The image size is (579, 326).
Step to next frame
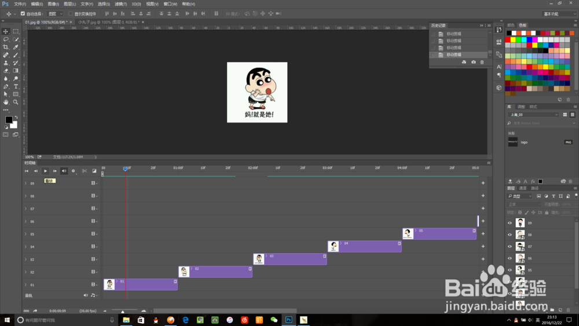pos(54,171)
